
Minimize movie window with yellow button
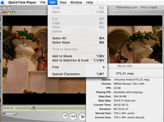click(x=9, y=13)
